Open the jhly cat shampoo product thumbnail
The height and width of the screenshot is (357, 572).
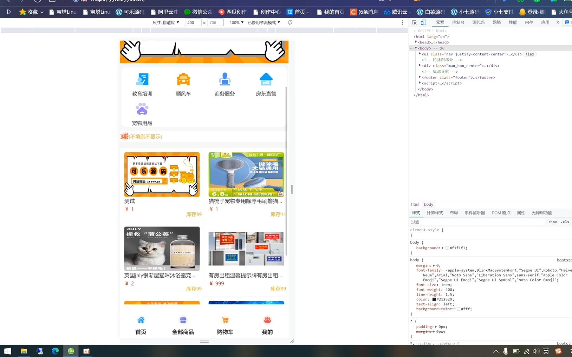pyautogui.click(x=162, y=249)
